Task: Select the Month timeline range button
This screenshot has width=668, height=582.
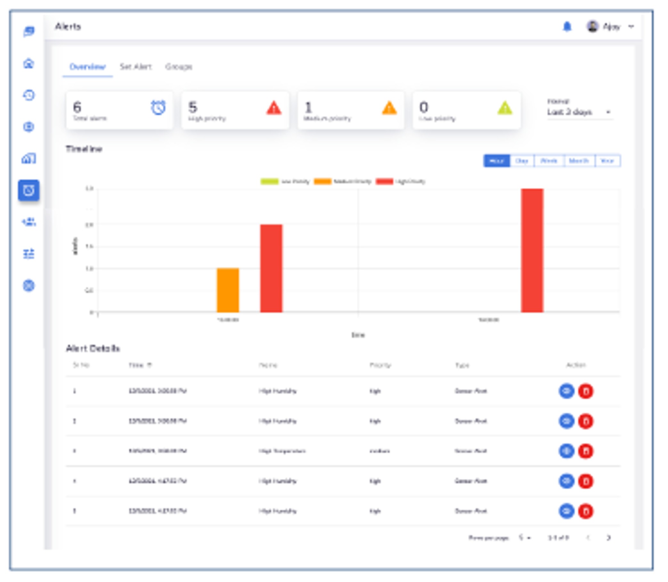Action: [x=579, y=161]
